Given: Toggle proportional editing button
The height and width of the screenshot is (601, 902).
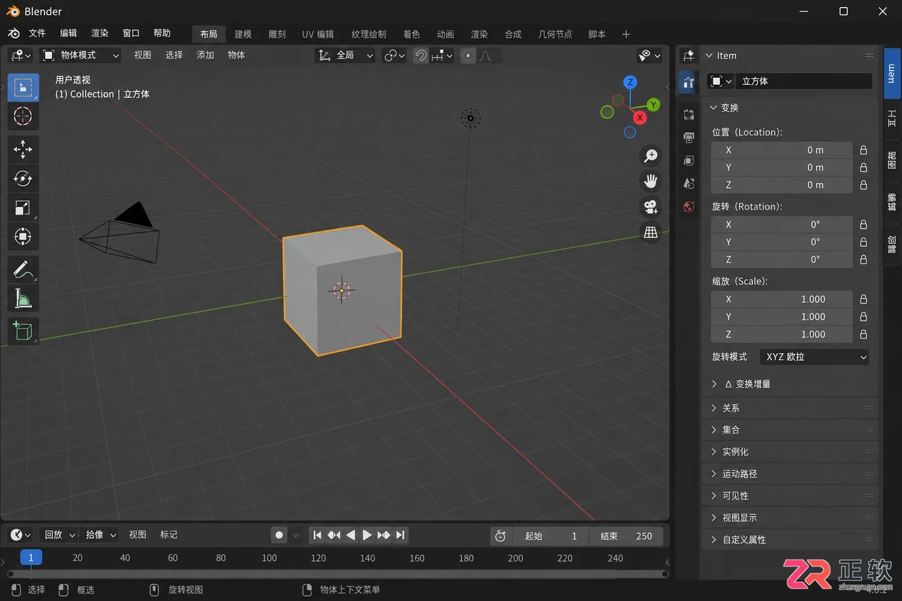Looking at the screenshot, I should 468,56.
